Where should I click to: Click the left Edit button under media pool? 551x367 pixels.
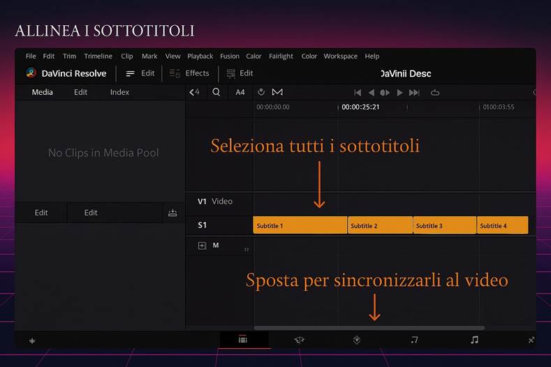(x=41, y=213)
